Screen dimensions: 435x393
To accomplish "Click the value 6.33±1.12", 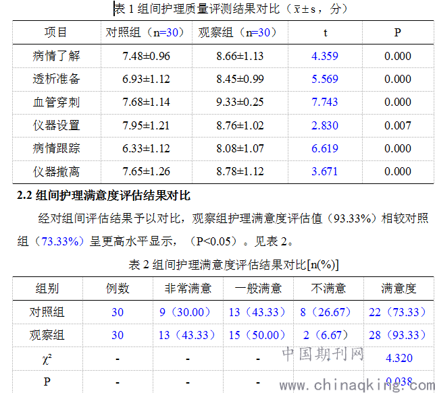I will tap(146, 148).
